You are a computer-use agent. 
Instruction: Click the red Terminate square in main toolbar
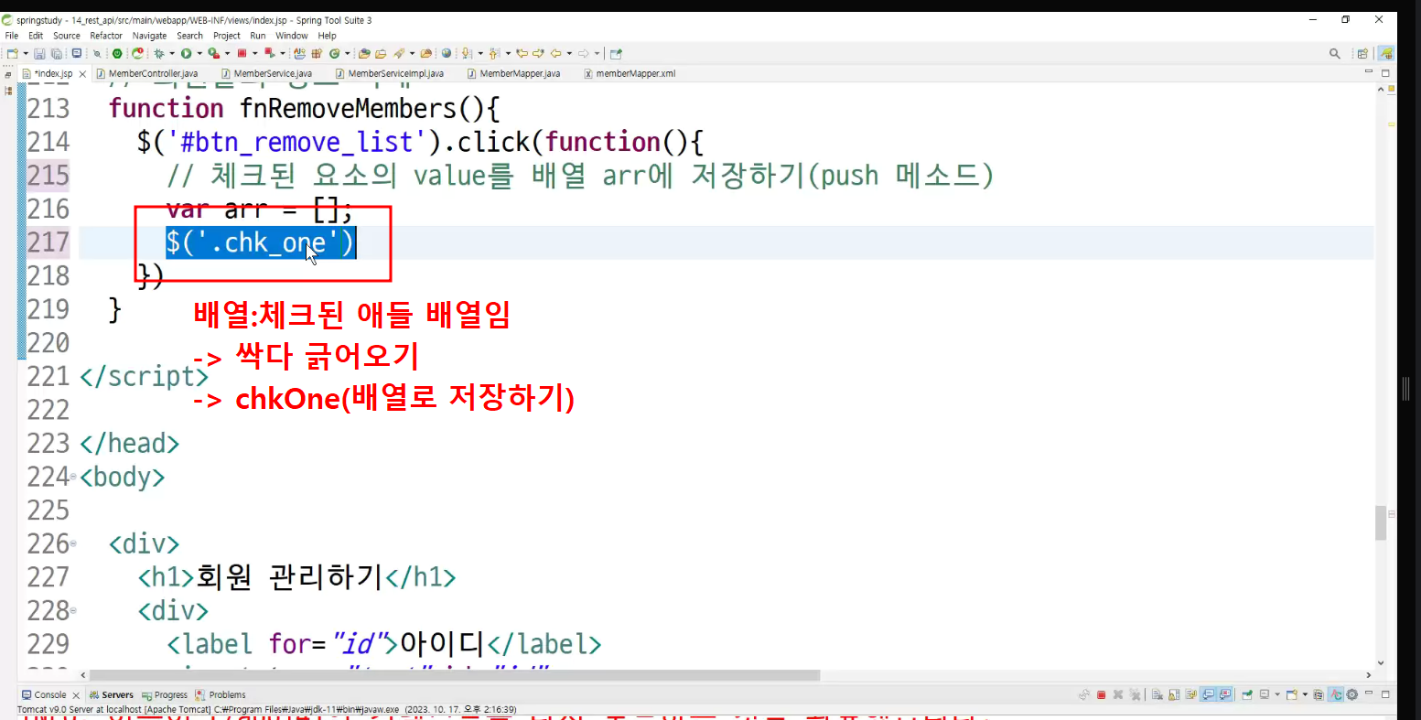242,54
